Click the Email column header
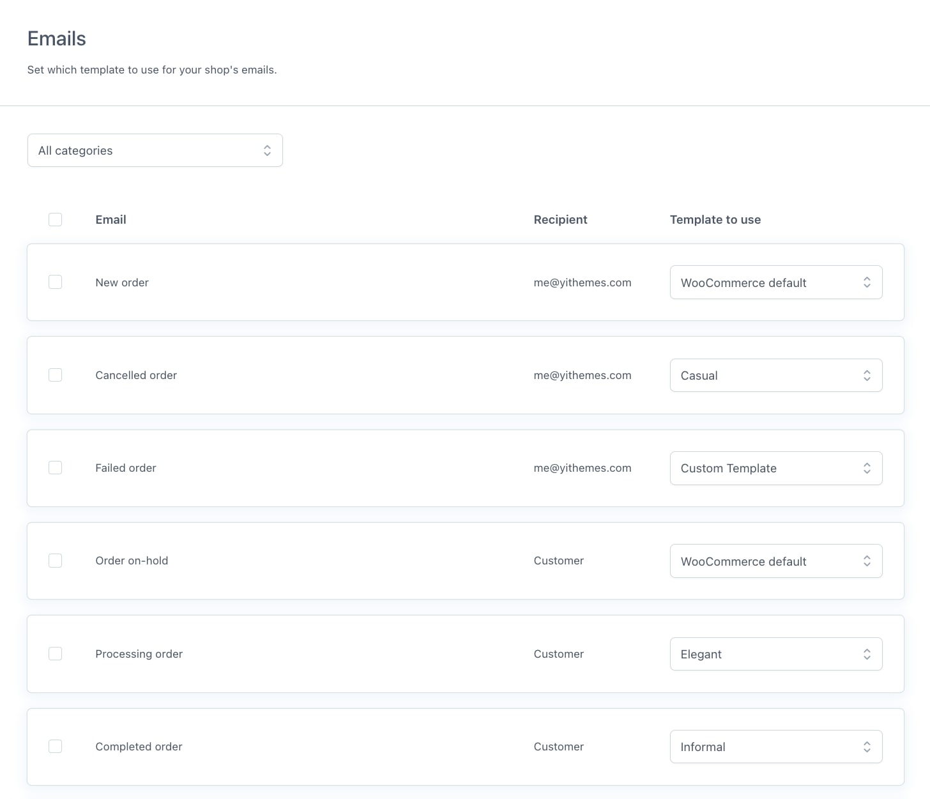930x799 pixels. point(111,220)
